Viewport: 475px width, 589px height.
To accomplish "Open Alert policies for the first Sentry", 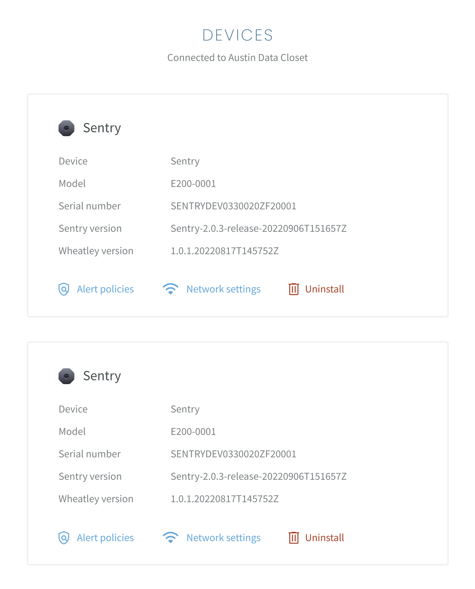I will [x=105, y=289].
